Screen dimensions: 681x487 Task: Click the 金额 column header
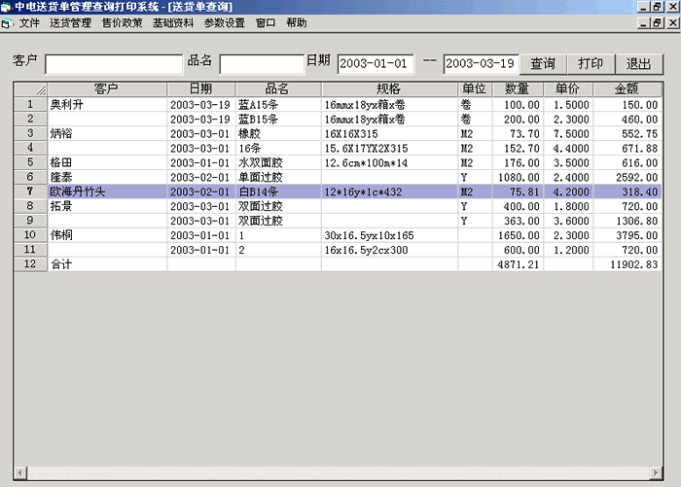pos(627,89)
